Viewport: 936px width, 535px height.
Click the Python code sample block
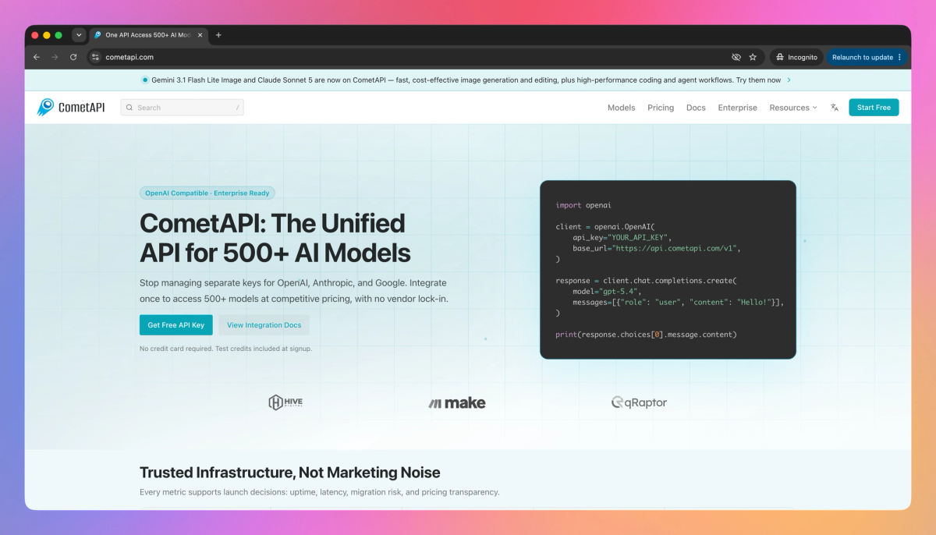[668, 270]
